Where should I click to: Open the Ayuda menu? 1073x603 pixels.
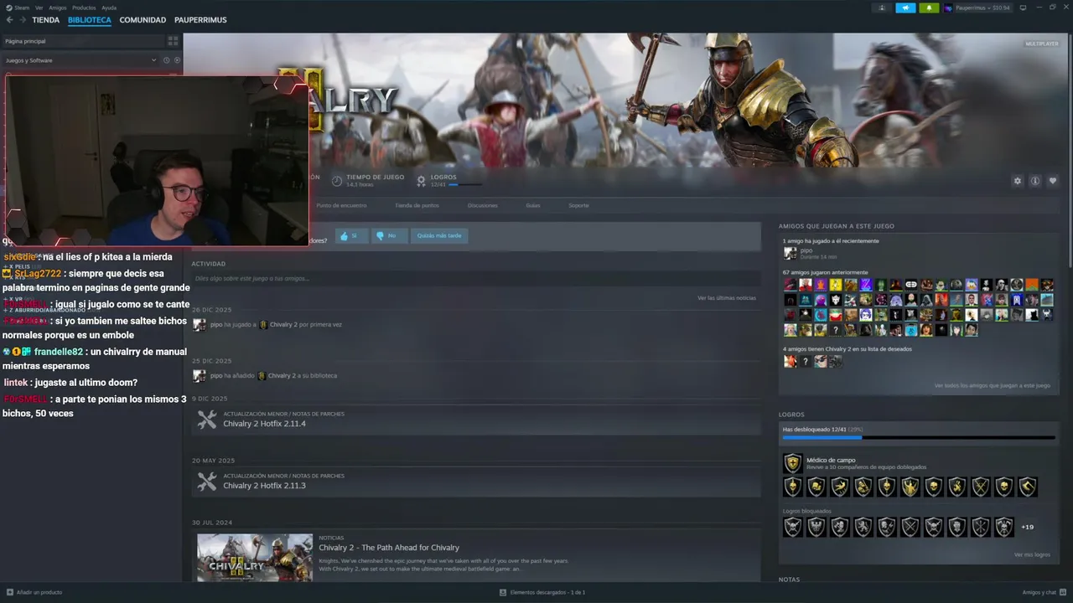coord(109,8)
